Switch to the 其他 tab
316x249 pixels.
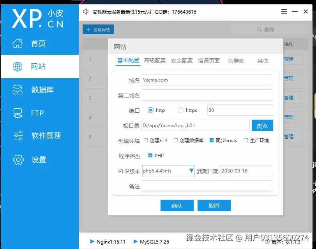pyautogui.click(x=263, y=61)
